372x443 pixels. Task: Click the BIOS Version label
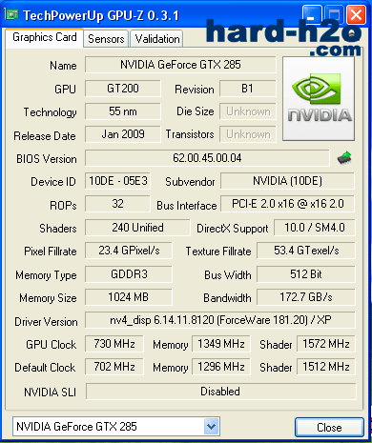click(47, 159)
